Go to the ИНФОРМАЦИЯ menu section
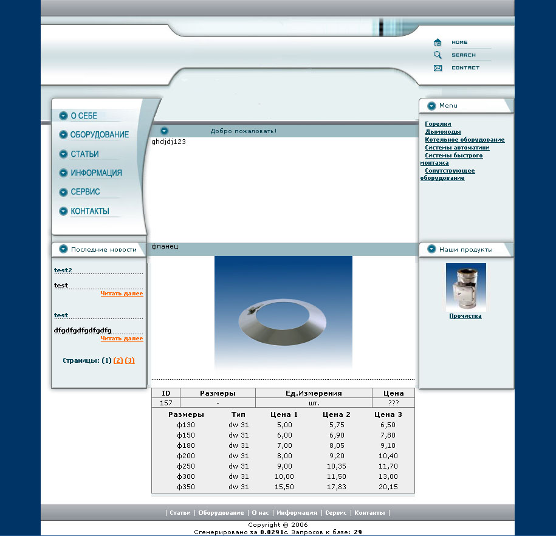556x536 pixels. coord(96,173)
